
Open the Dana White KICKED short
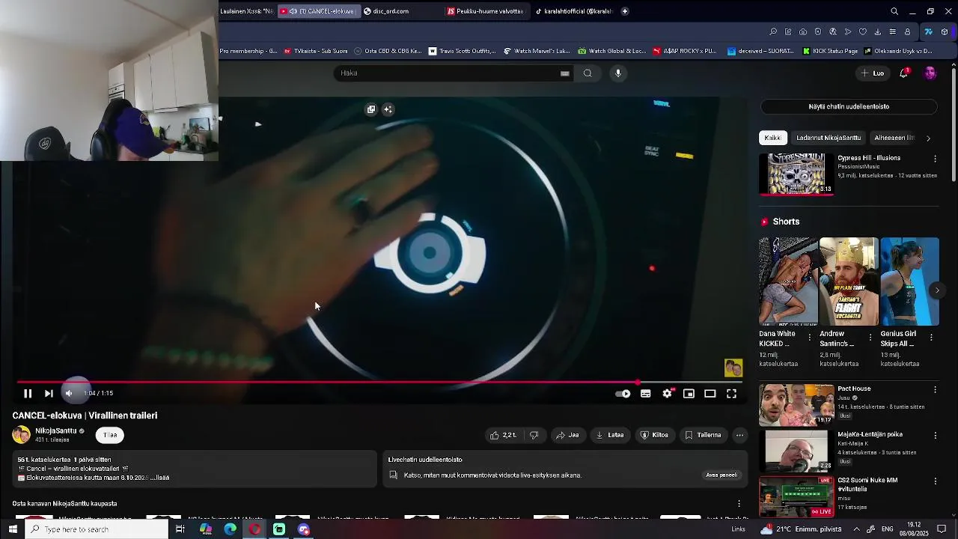788,281
